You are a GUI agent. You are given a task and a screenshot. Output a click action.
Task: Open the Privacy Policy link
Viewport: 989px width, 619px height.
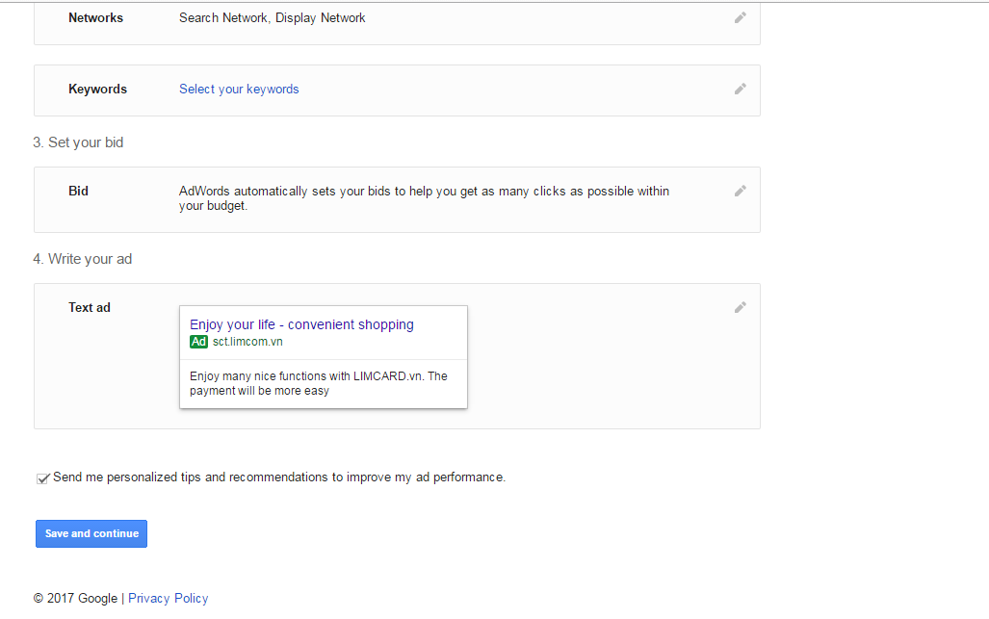point(168,598)
